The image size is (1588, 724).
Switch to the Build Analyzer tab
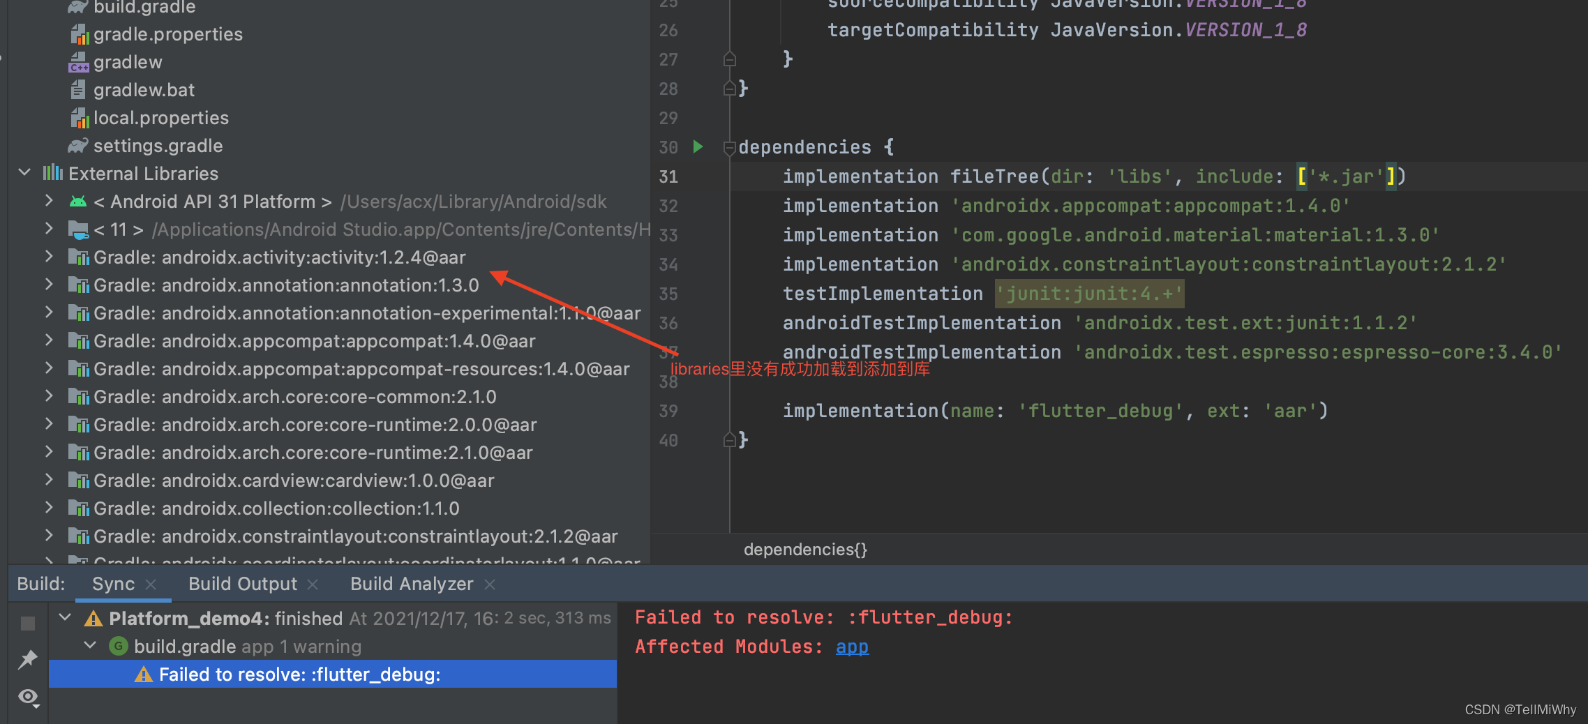click(x=412, y=584)
